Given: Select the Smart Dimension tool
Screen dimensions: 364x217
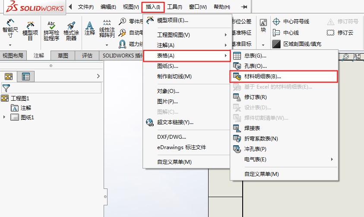Looking at the screenshot, I should tap(10, 29).
